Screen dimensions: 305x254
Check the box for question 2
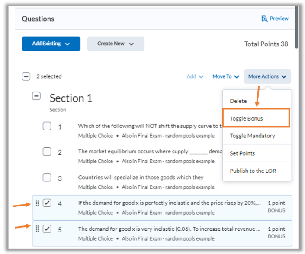point(47,152)
